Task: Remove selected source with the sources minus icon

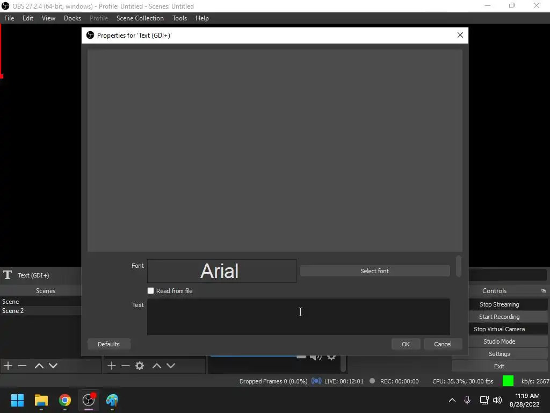Action: (126, 366)
